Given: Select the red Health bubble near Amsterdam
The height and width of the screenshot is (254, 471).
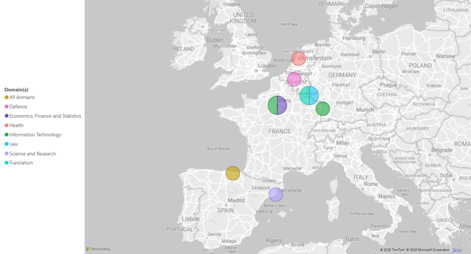Looking at the screenshot, I should [299, 59].
